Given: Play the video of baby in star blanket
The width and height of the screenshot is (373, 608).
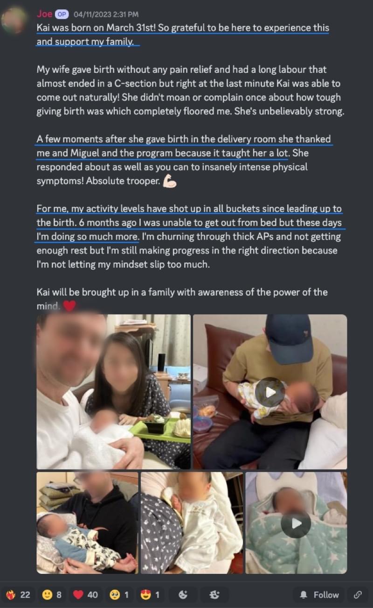Looking at the screenshot, I should click(x=296, y=523).
